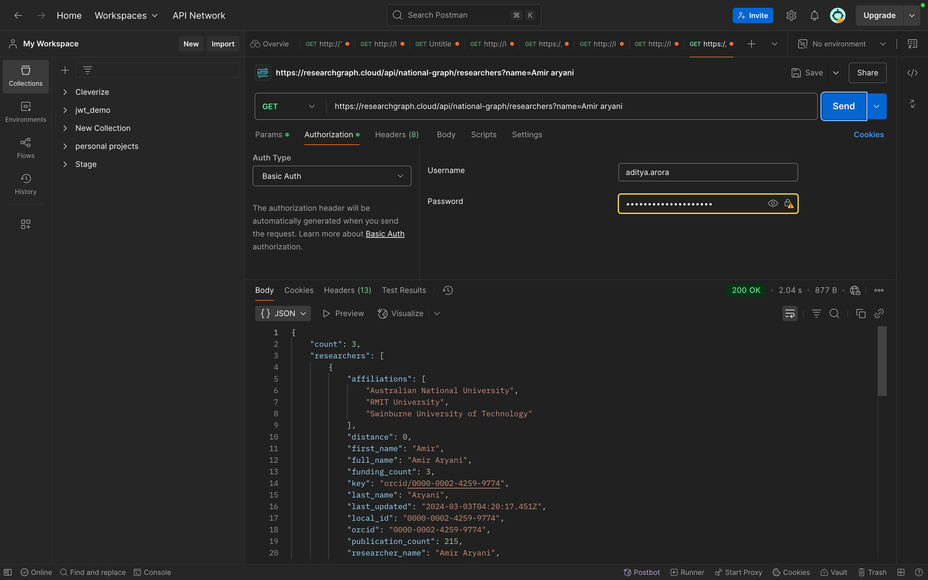Open the response more options ellipsis
This screenshot has width=928, height=580.
click(x=879, y=290)
